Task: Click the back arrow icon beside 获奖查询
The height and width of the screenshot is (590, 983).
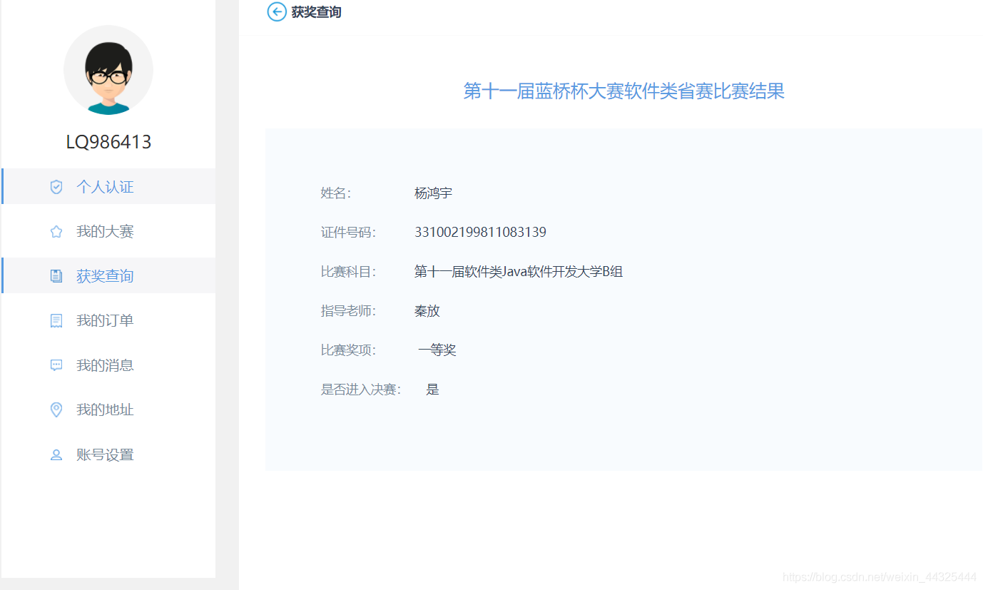Action: (x=277, y=11)
